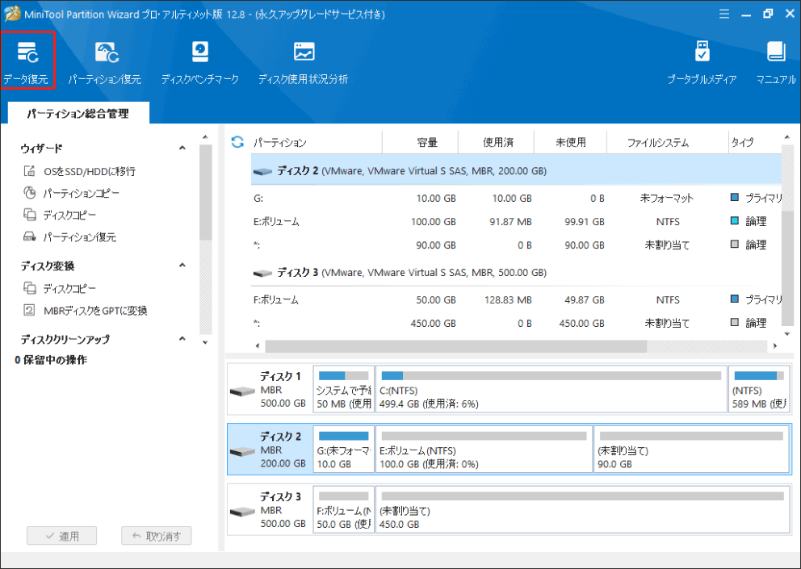Screen dimensions: 801x569
Task: Select F:ボリューム block on disk 3 map
Action: pos(343,510)
